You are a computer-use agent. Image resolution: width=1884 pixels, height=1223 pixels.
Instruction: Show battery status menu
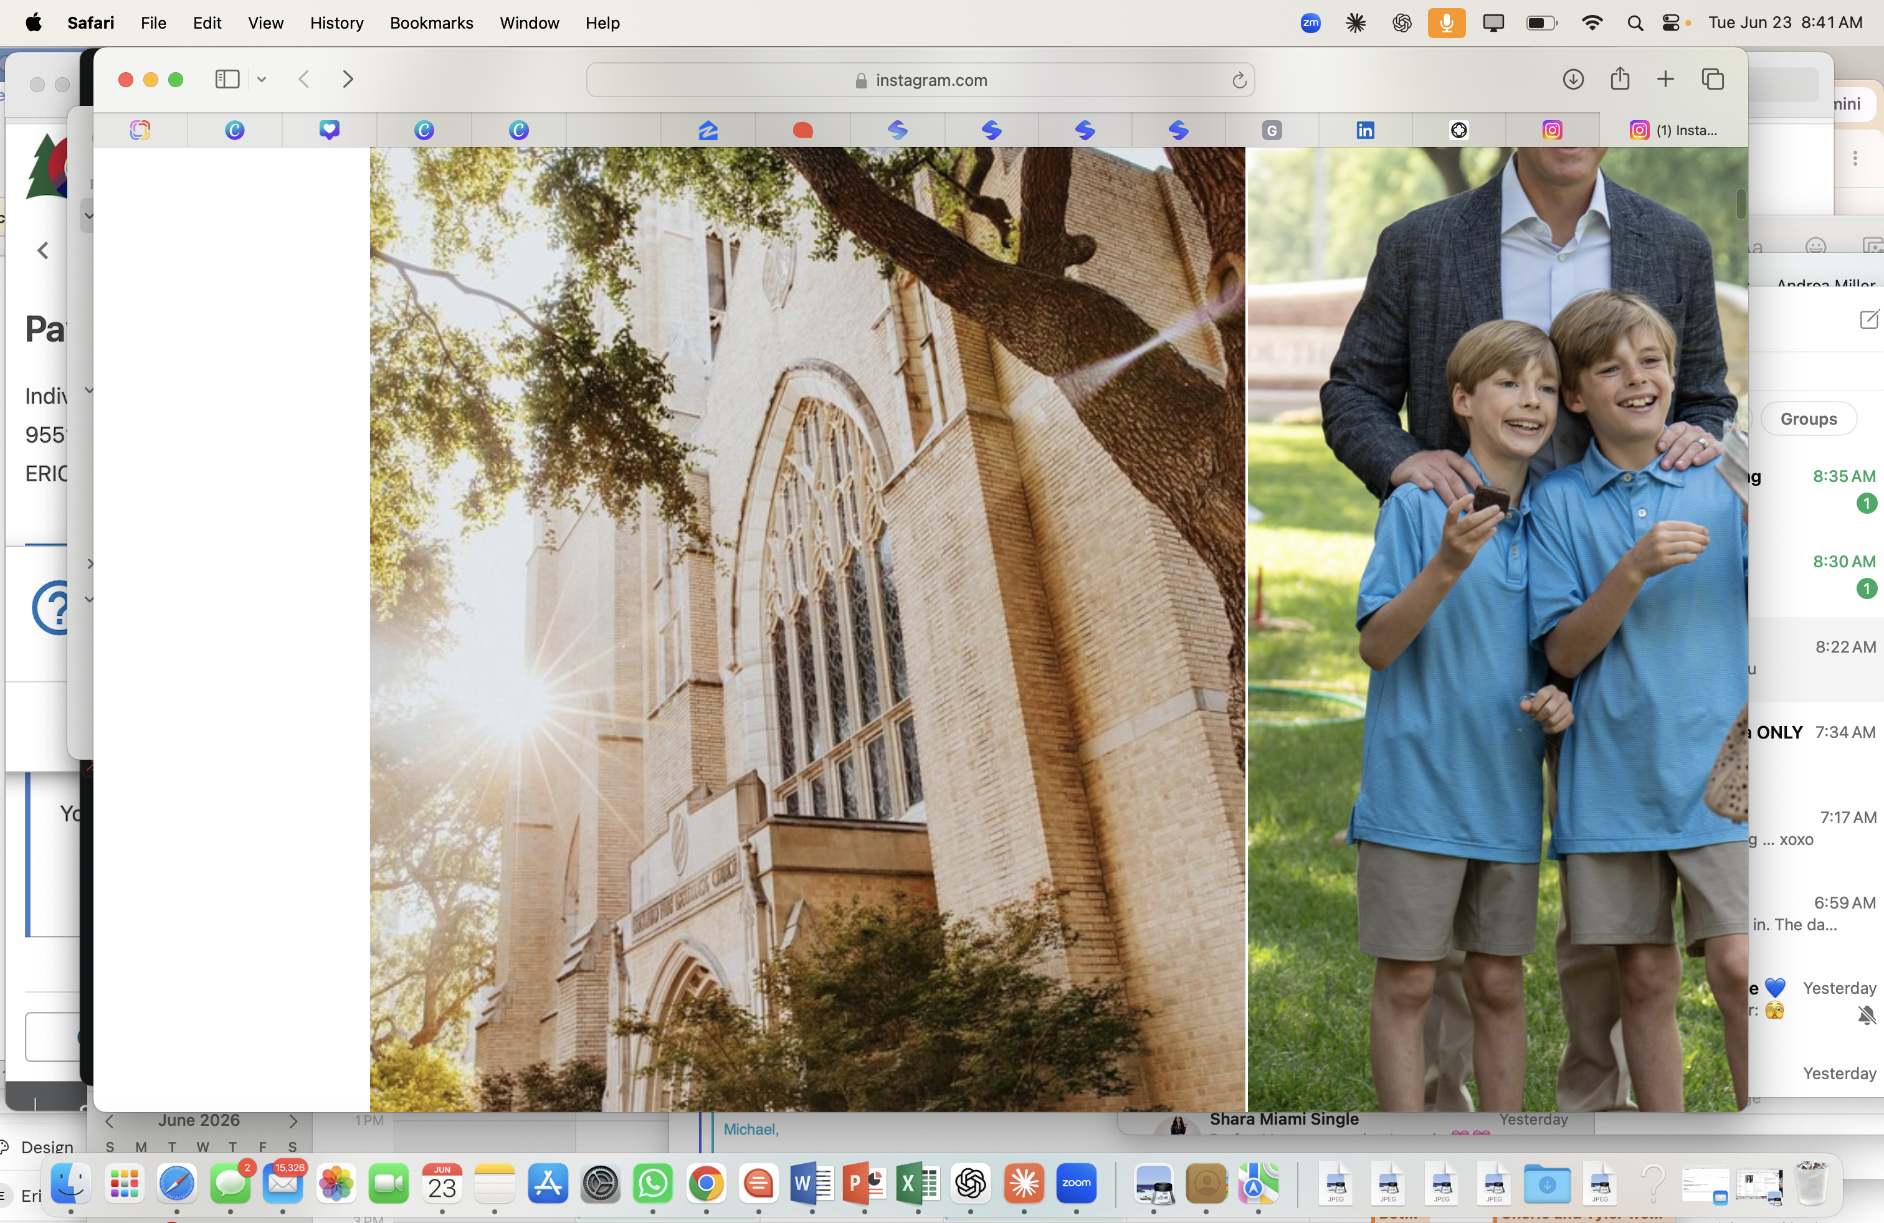(x=1541, y=23)
